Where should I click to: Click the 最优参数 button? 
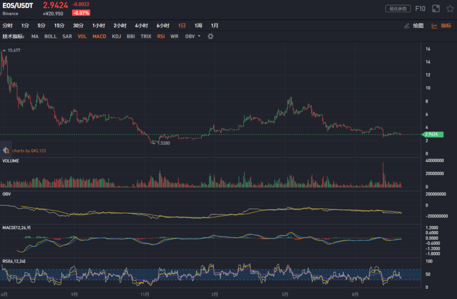click(x=398, y=9)
